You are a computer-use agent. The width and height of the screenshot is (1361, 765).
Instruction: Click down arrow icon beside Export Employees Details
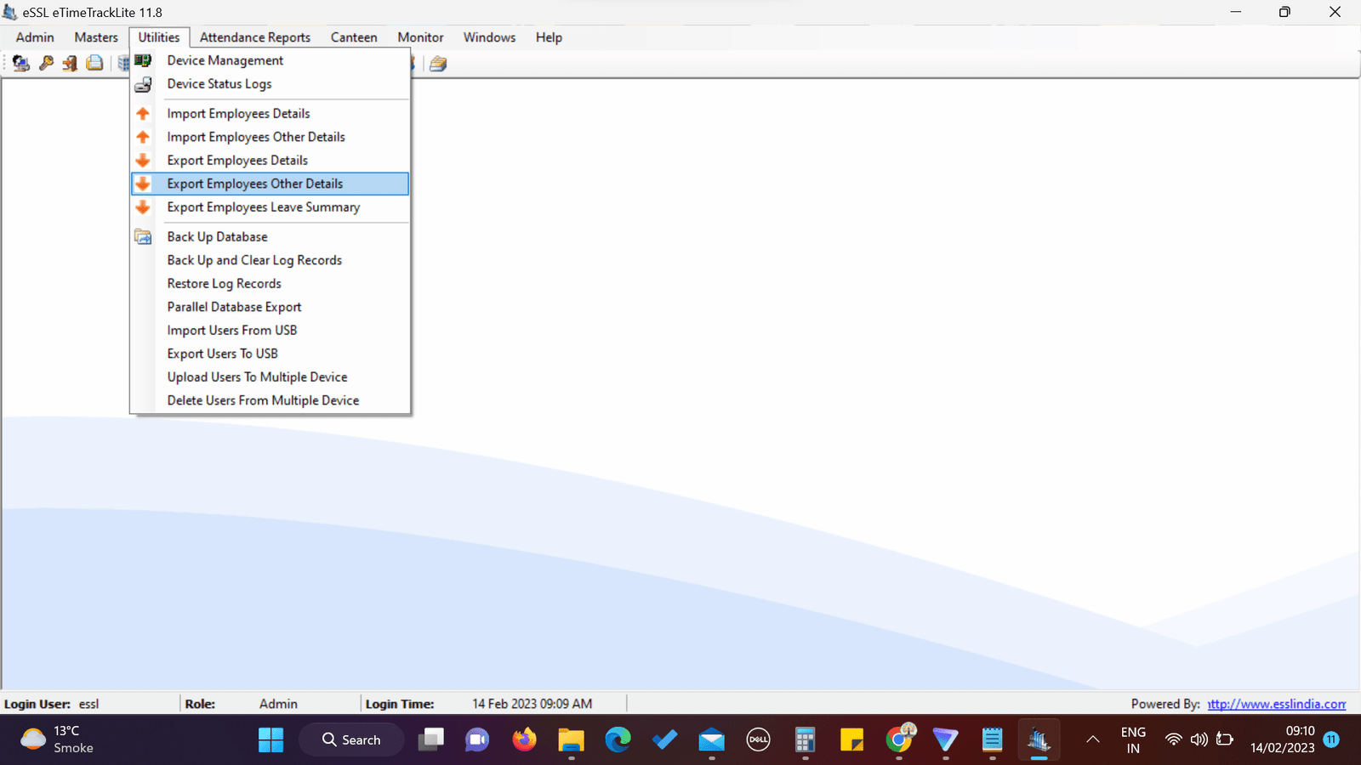pyautogui.click(x=143, y=161)
